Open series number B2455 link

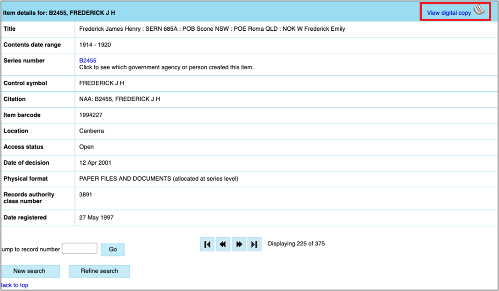[x=88, y=61]
